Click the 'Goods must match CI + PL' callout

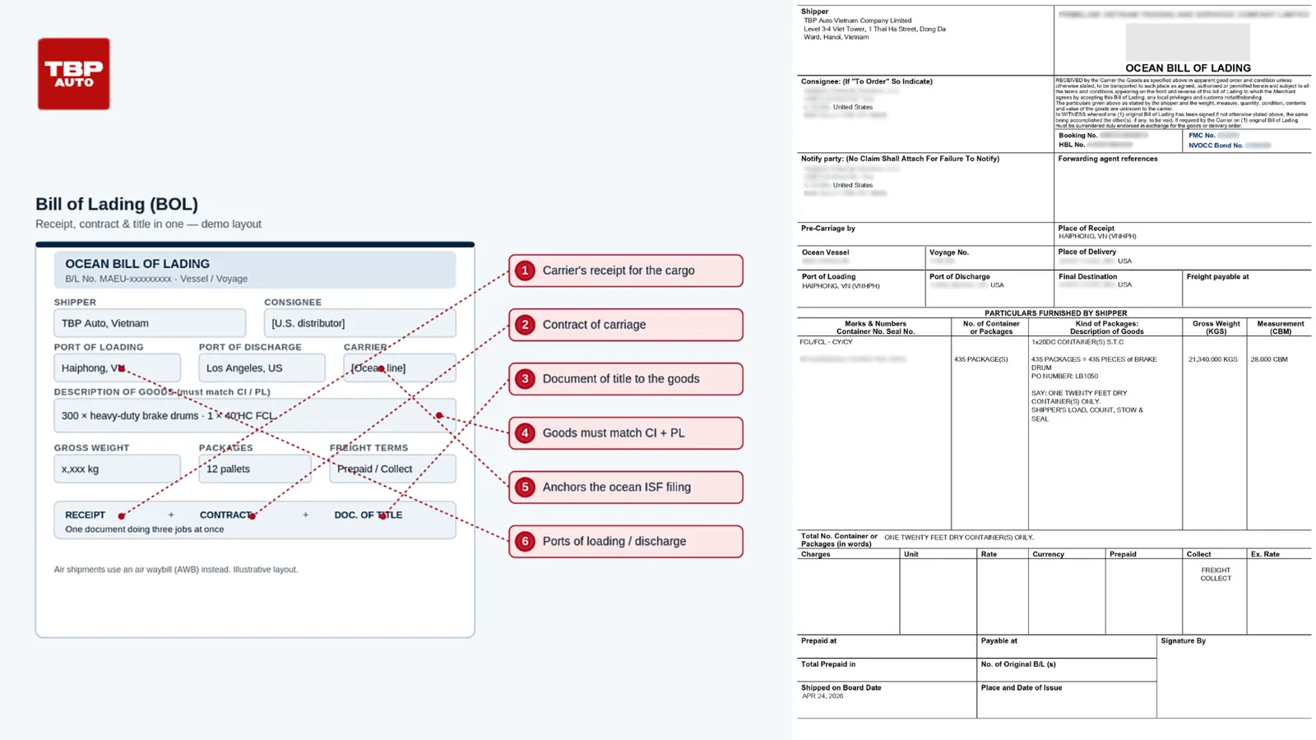point(625,433)
